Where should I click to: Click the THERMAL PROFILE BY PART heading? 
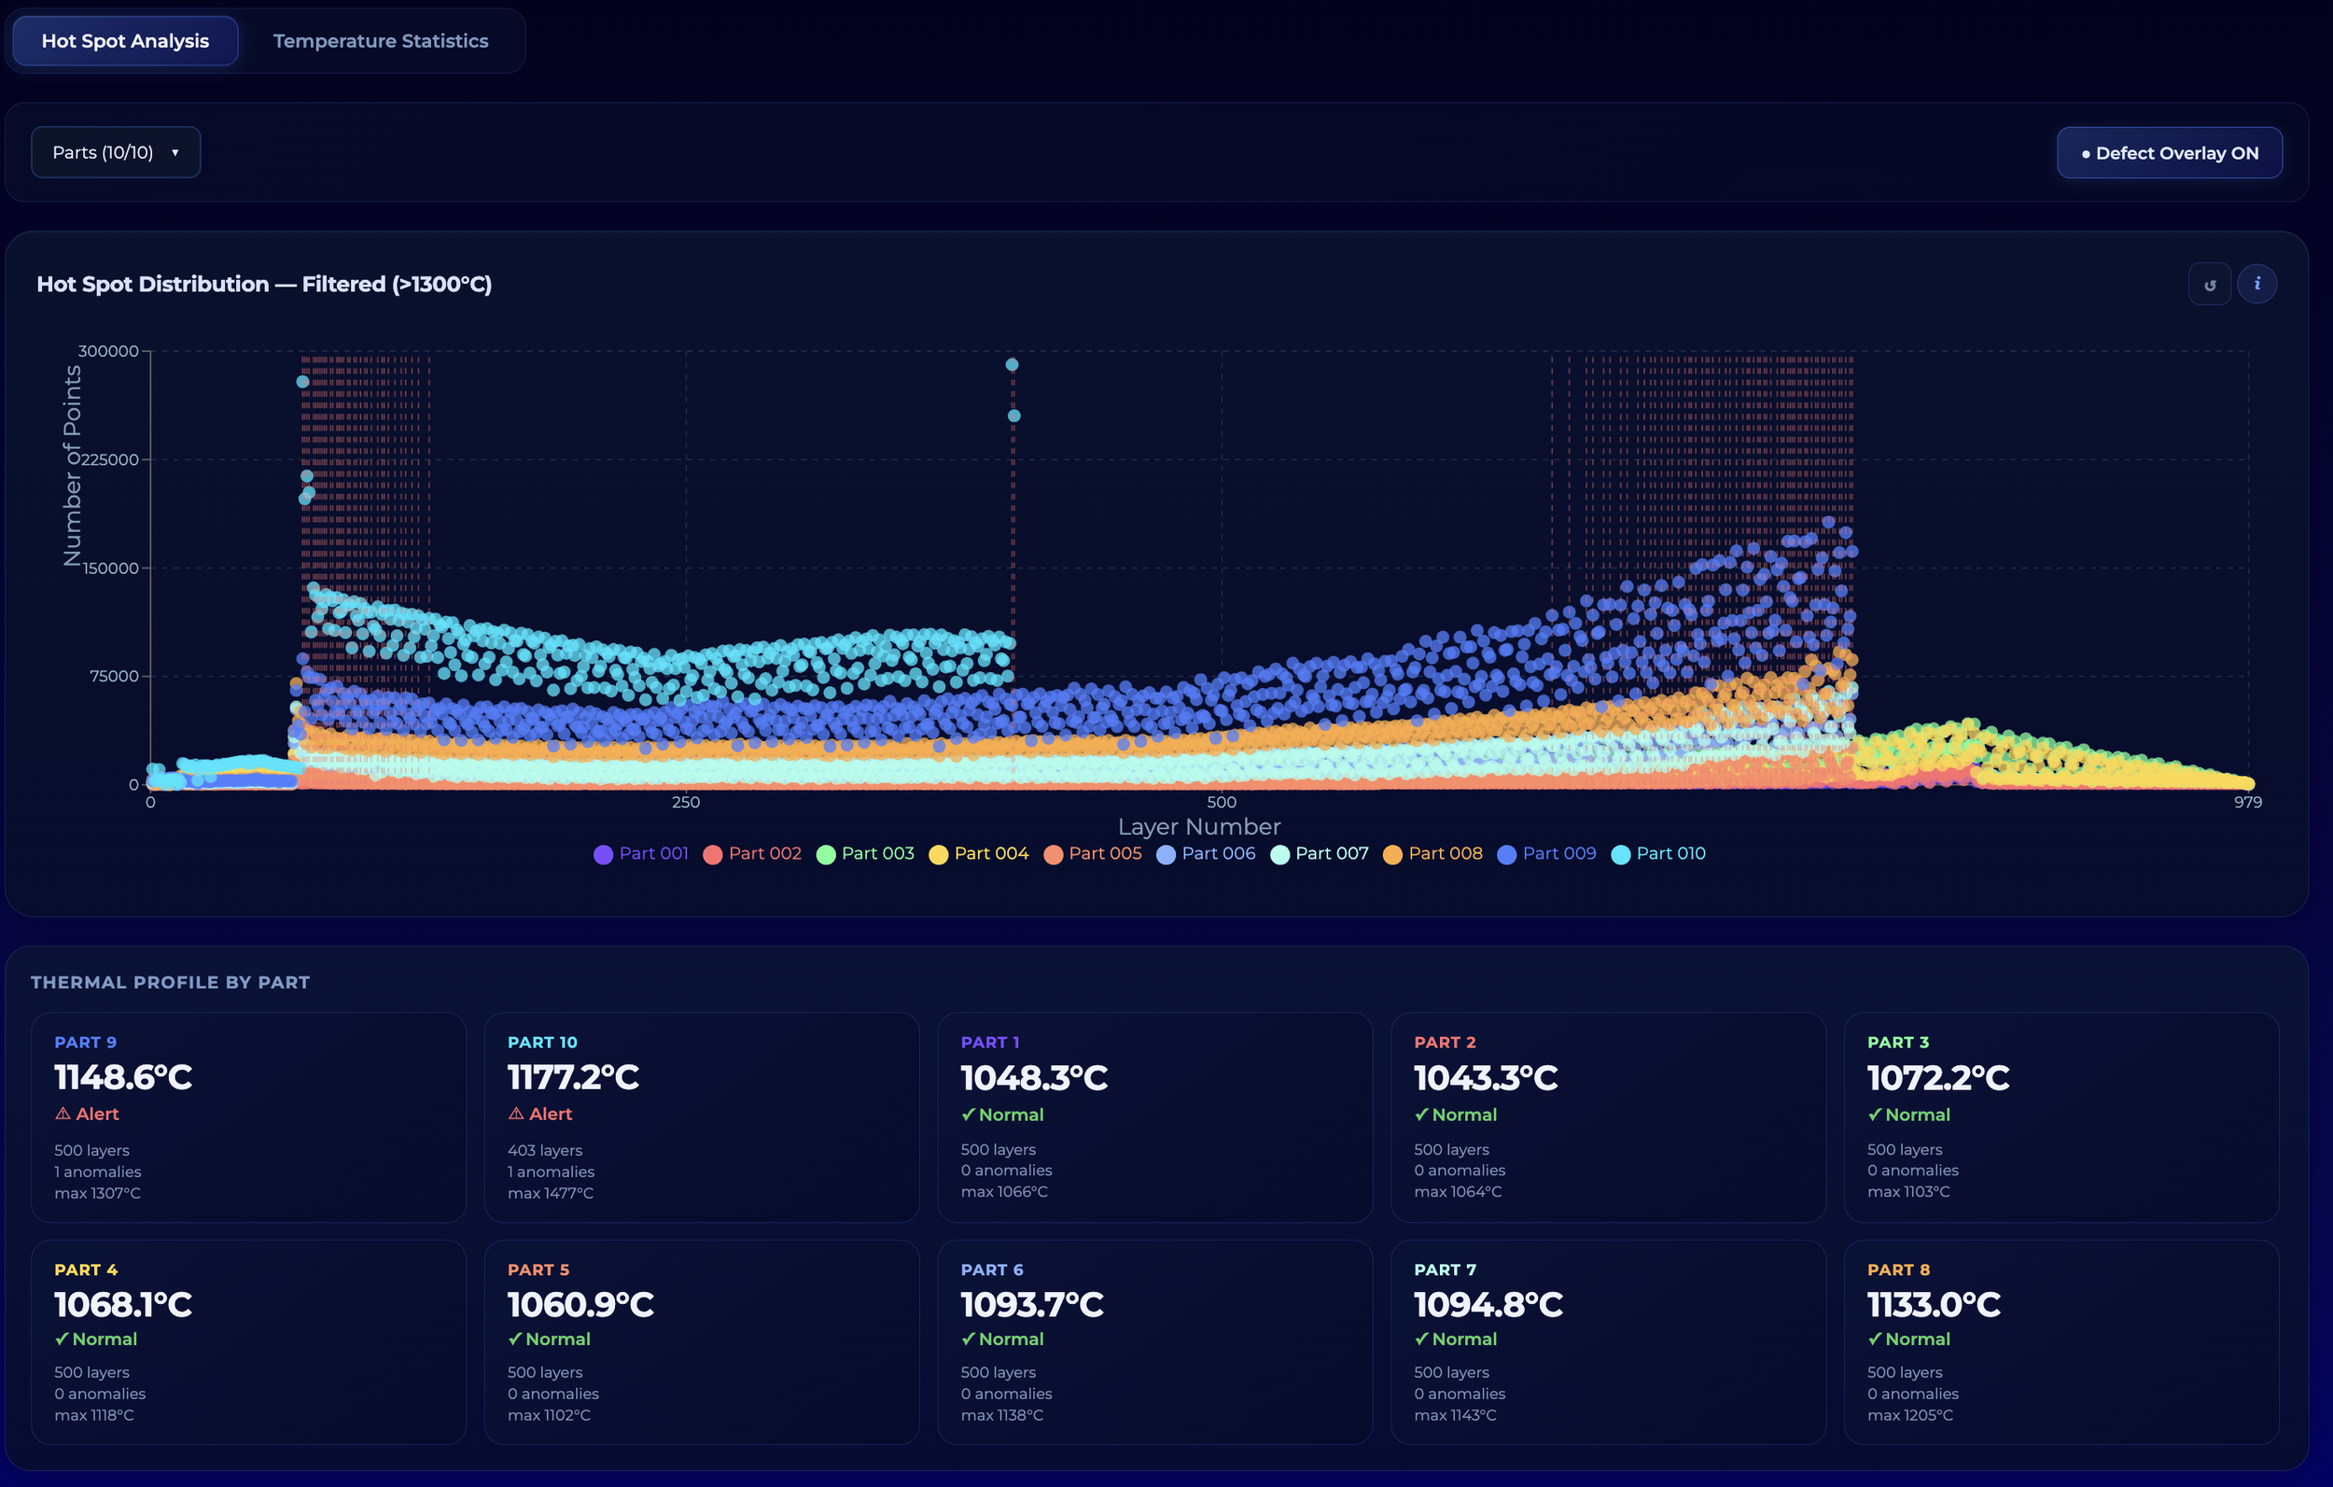[x=170, y=982]
